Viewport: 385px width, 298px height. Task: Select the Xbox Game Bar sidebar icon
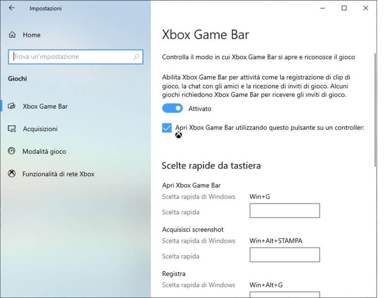tap(12, 106)
